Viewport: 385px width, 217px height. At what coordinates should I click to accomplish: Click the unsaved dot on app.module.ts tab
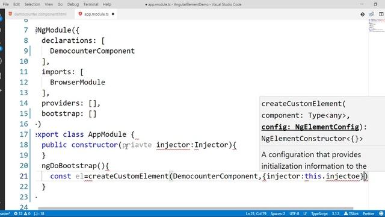pyautogui.click(x=113, y=14)
